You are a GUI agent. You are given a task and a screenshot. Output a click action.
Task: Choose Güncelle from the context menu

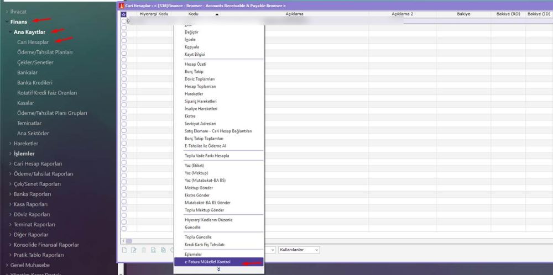[x=192, y=227]
